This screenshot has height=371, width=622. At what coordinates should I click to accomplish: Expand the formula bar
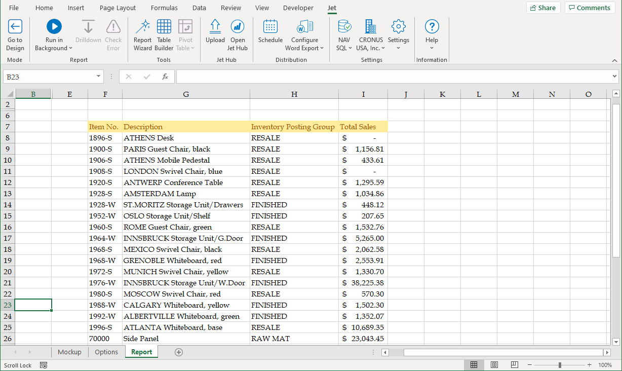[x=615, y=77]
